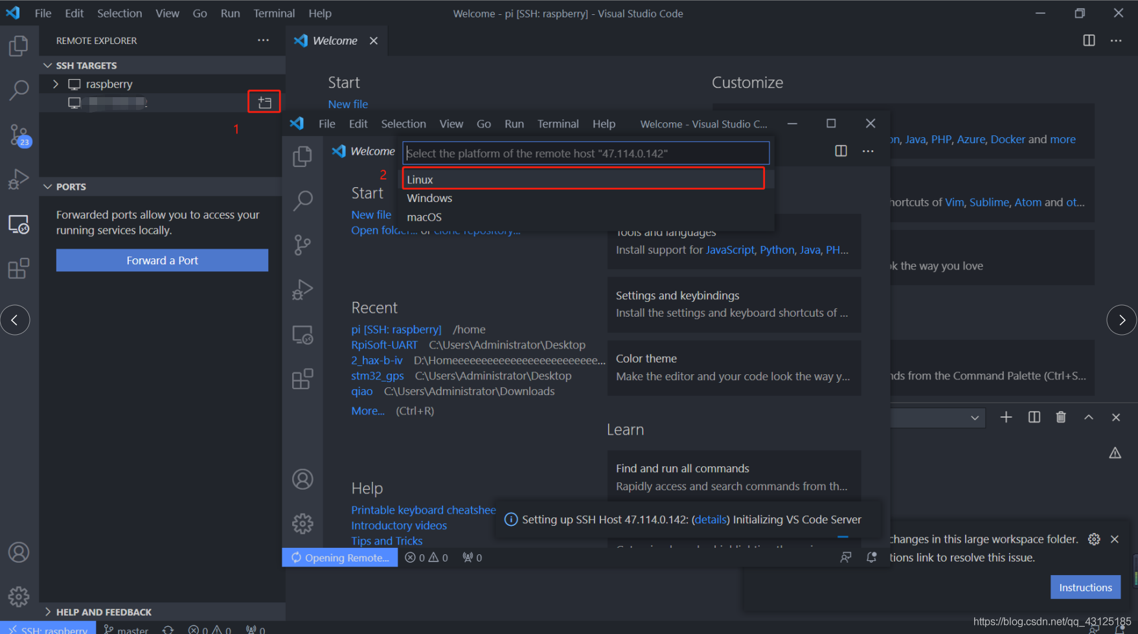
Task: Open Search icon in front window
Action: tap(302, 201)
